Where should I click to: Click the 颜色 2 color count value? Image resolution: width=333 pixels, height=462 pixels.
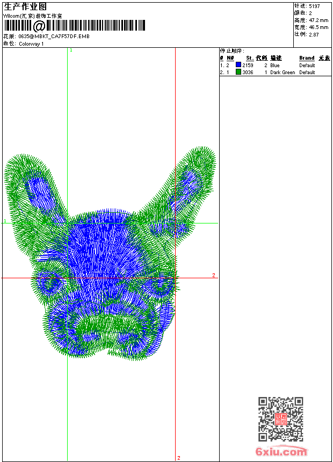tap(310, 13)
